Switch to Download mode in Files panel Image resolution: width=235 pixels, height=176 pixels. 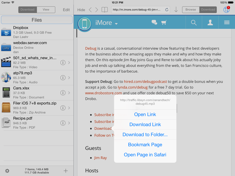[x=27, y=10]
